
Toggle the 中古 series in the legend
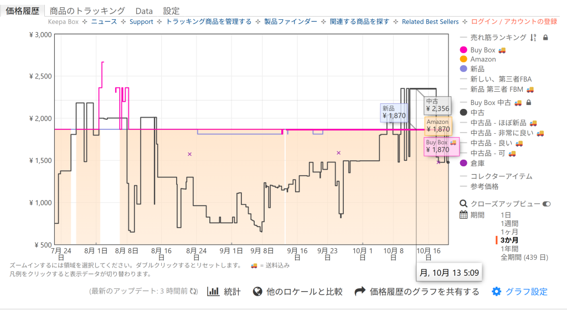[477, 112]
